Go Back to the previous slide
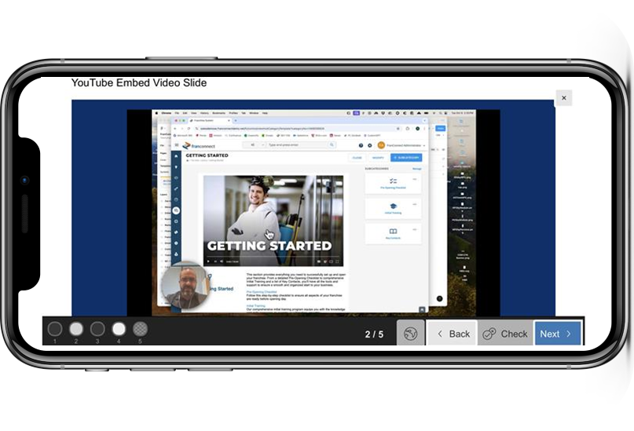The width and height of the screenshot is (634, 431). tap(452, 334)
